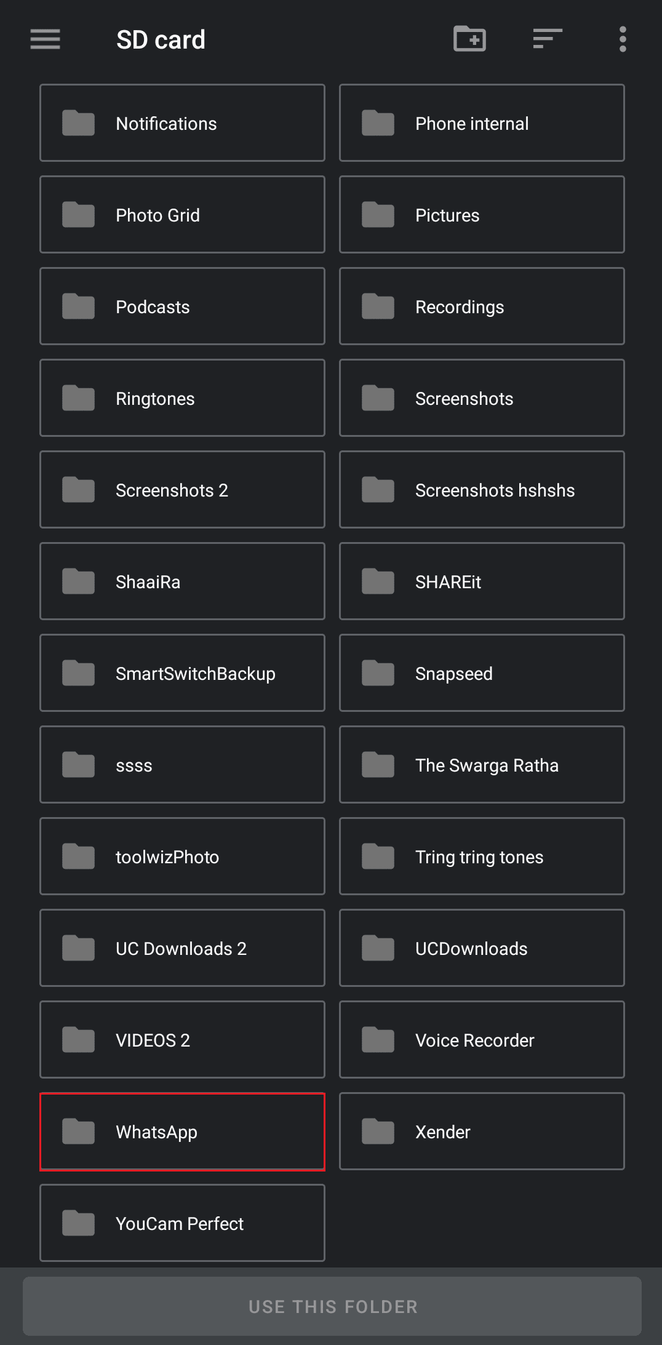Open the Screenshots hshshs folder
Screen dimensions: 662x1345
point(482,490)
